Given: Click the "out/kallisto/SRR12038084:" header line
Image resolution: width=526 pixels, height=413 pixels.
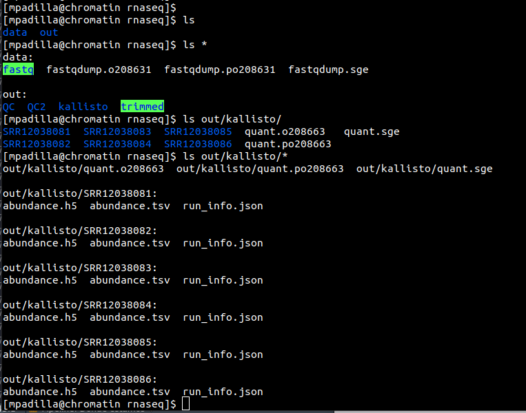Looking at the screenshot, I should (80, 305).
